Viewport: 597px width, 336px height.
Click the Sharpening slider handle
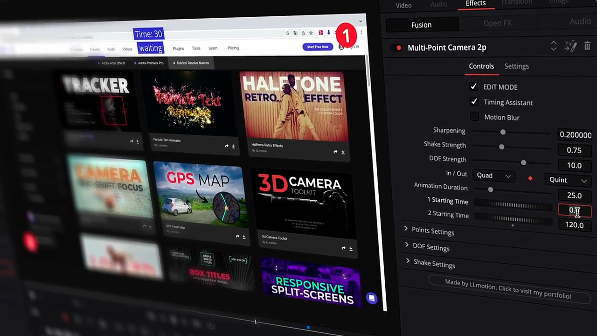point(503,132)
